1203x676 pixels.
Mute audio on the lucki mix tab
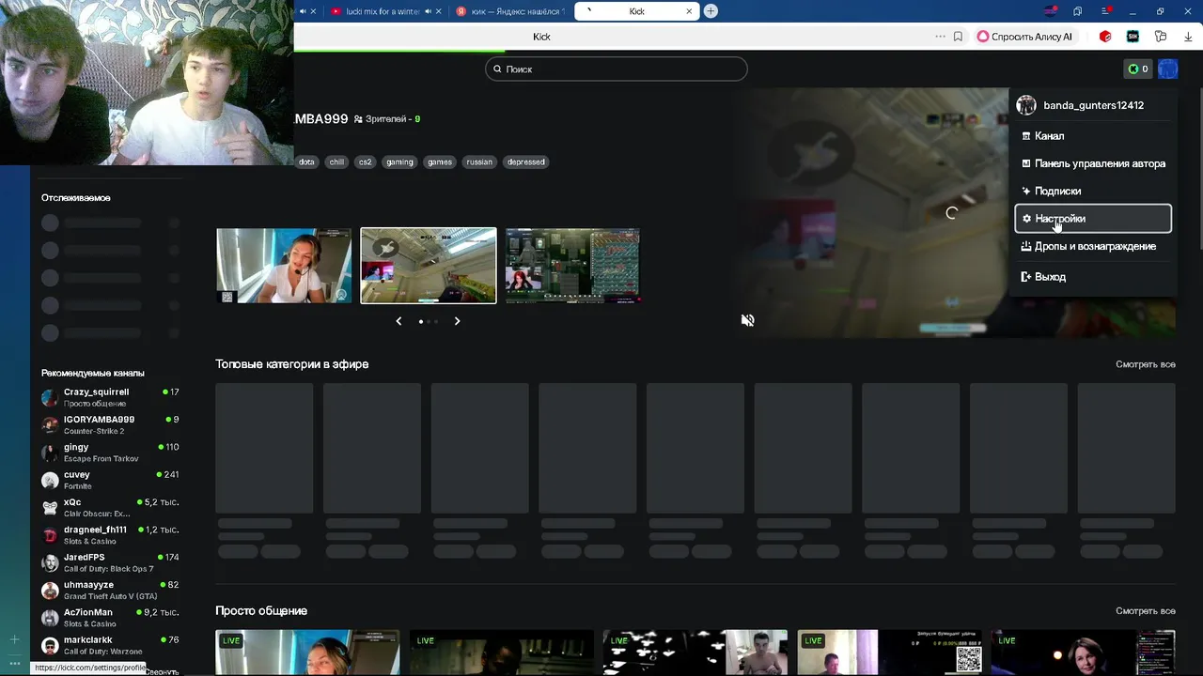[x=428, y=11]
